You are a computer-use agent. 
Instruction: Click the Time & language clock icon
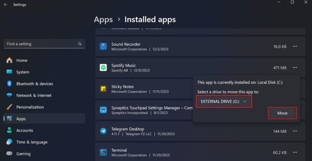click(x=9, y=142)
